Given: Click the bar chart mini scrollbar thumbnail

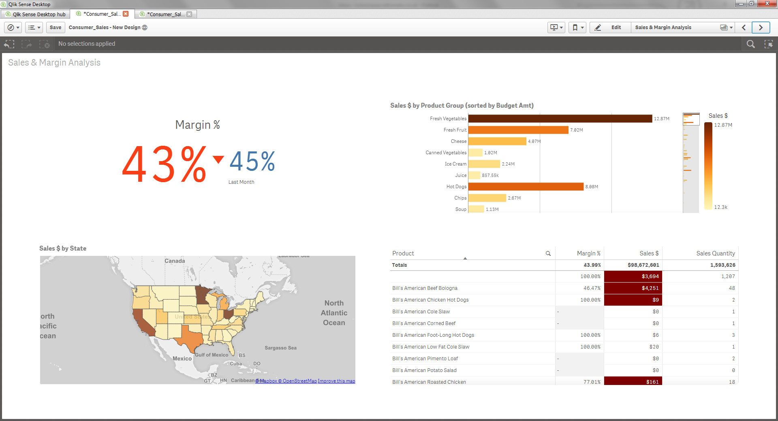Looking at the screenshot, I should click(691, 119).
